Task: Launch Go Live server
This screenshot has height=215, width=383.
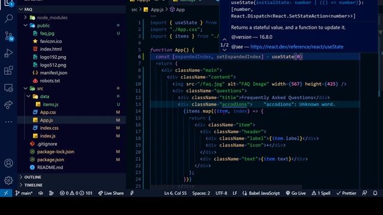Action: (x=296, y=193)
